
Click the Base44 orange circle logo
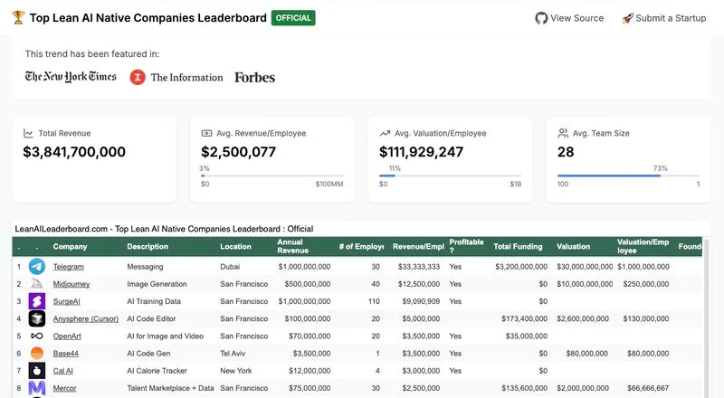click(x=37, y=353)
